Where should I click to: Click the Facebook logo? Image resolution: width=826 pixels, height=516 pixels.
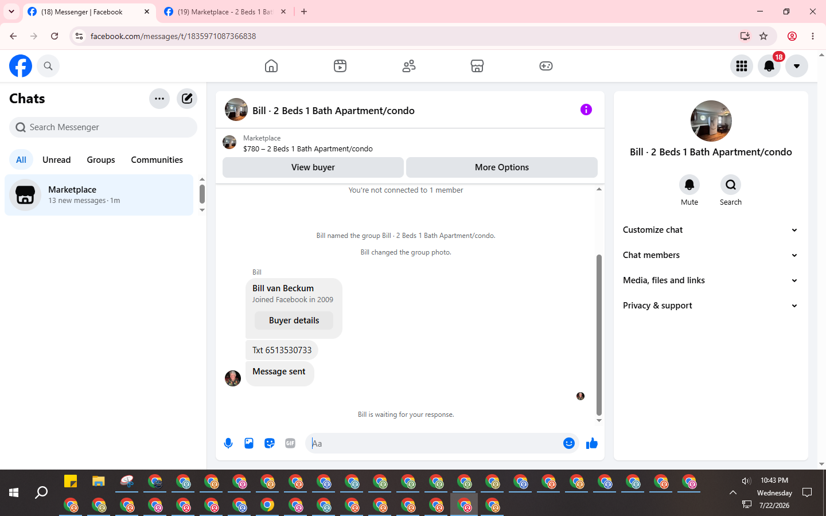[21, 66]
